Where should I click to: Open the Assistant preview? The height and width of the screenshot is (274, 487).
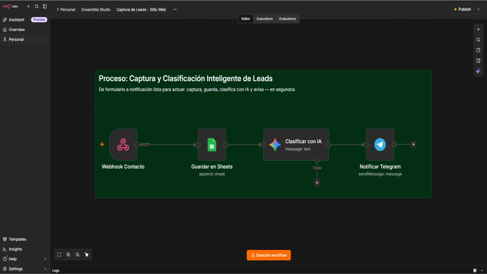pos(25,20)
